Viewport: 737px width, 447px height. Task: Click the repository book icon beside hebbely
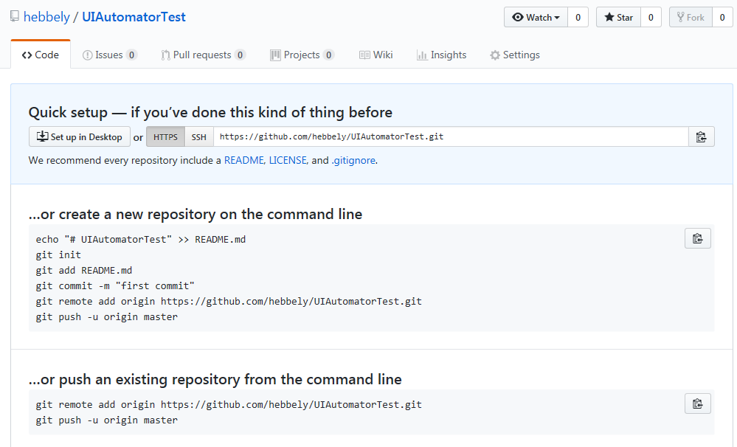pos(15,16)
